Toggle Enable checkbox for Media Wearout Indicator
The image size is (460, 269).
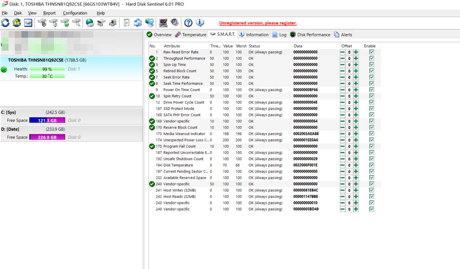pos(372,134)
